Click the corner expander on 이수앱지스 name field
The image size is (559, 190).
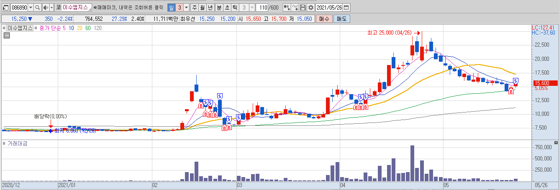pos(90,9)
